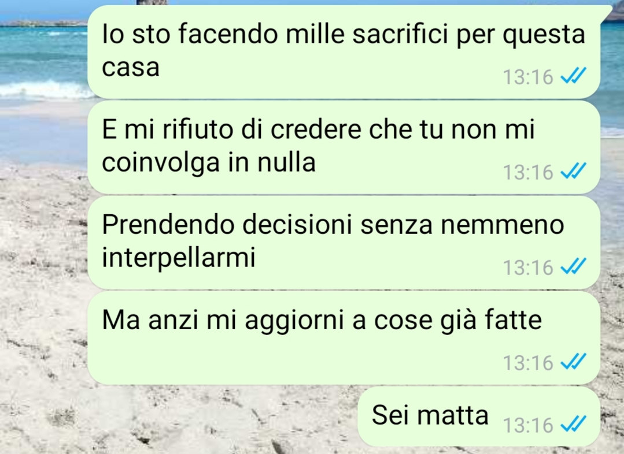
Task: Tap the 'Sei matta' message text
Action: pyautogui.click(x=430, y=415)
